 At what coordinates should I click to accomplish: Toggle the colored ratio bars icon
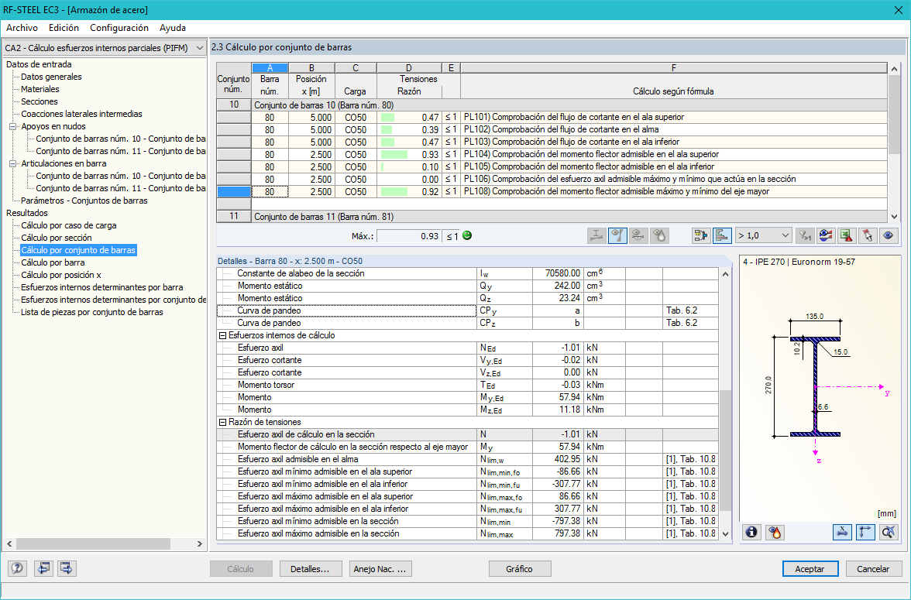(x=722, y=235)
